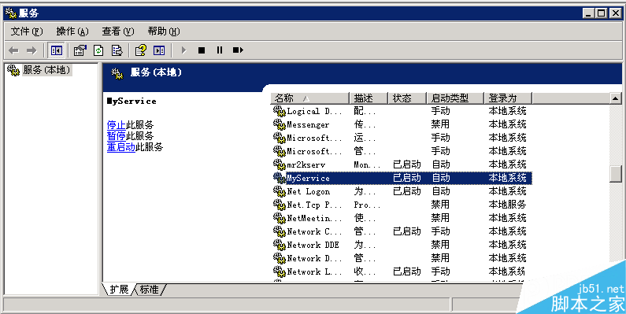Click the gear icon of Network C... service
This screenshot has height=314, width=626.
point(279,231)
